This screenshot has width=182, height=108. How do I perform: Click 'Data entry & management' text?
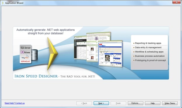[x=148, y=48]
